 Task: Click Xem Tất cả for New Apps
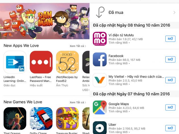(78, 46)
